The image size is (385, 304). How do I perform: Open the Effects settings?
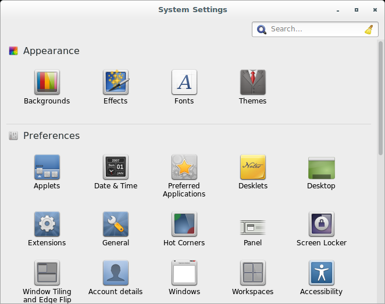tap(115, 83)
